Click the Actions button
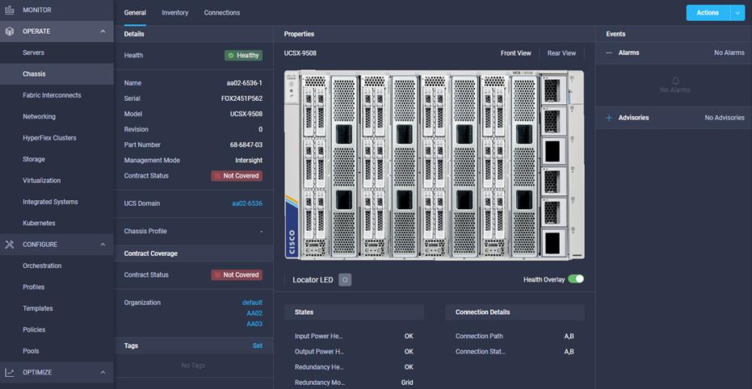This screenshot has height=389, width=752. [x=708, y=13]
